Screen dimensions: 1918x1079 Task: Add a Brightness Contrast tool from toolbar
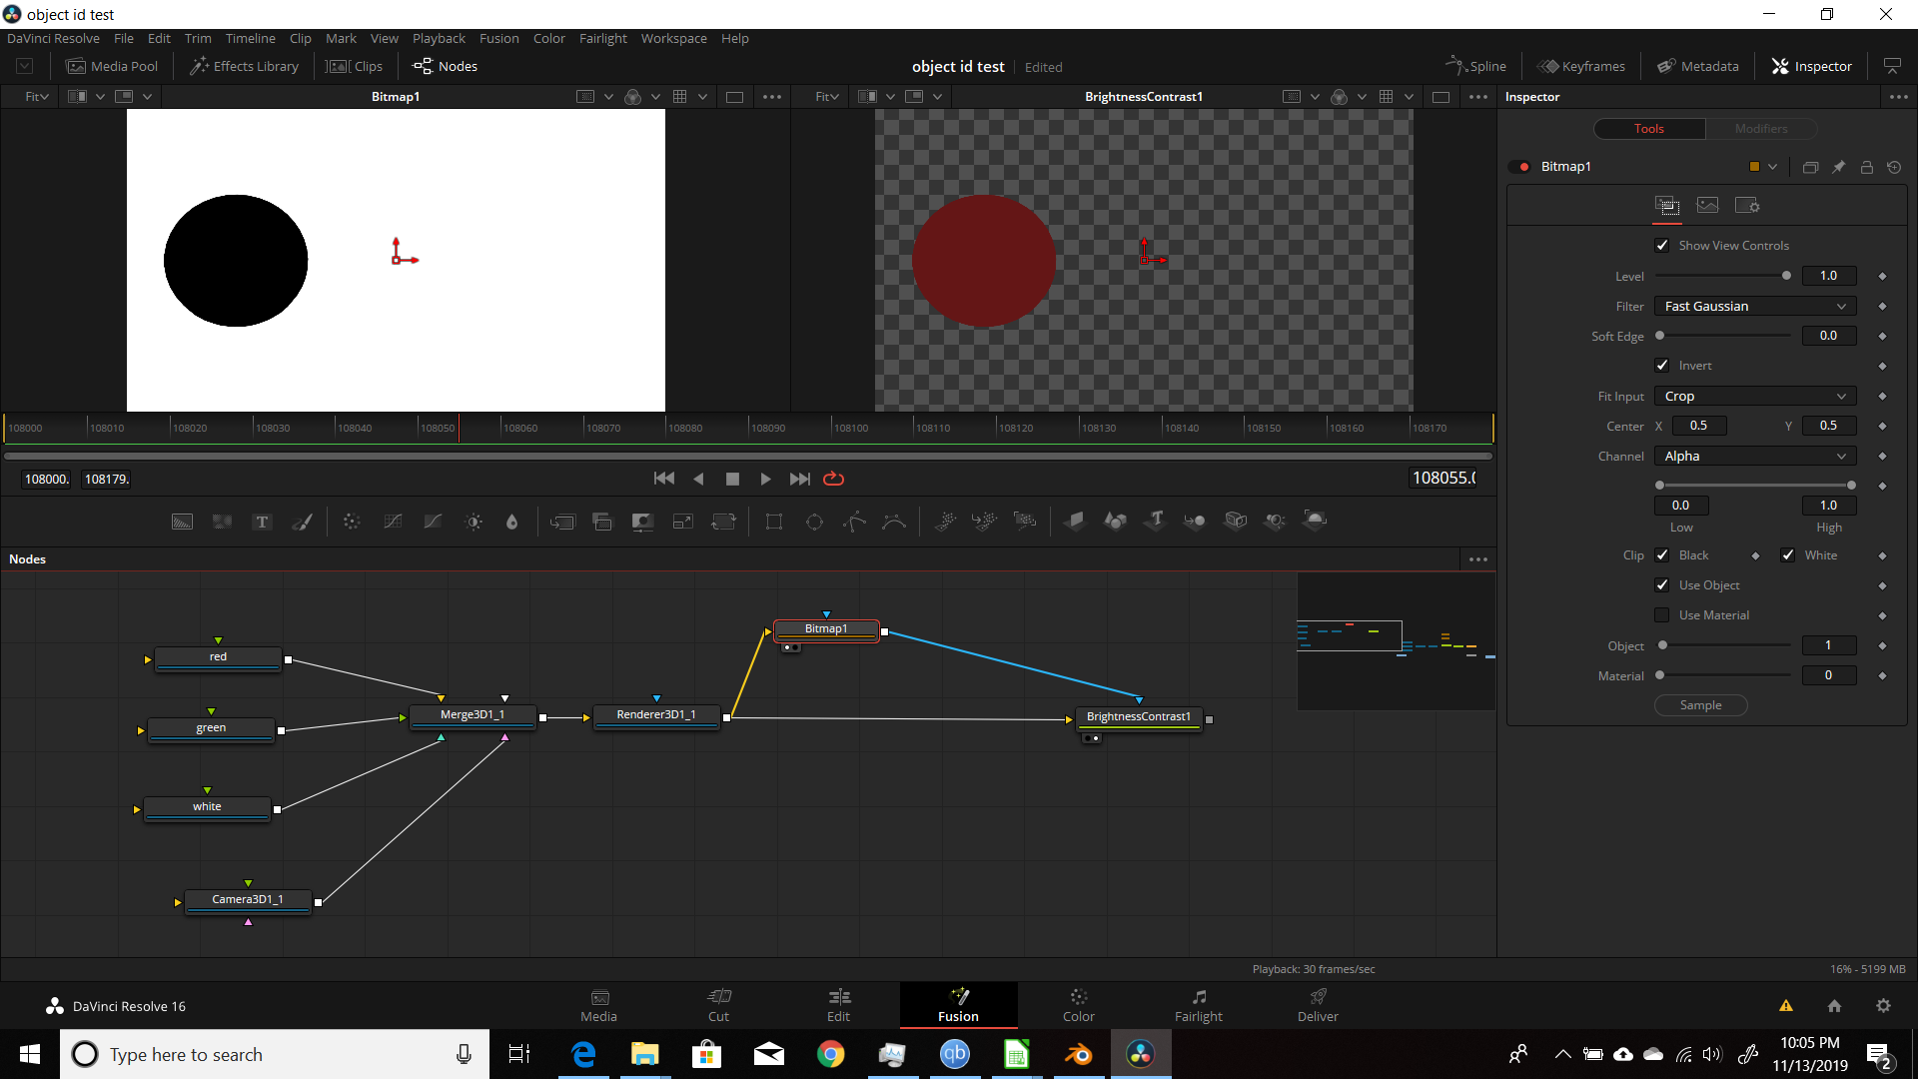tap(474, 522)
